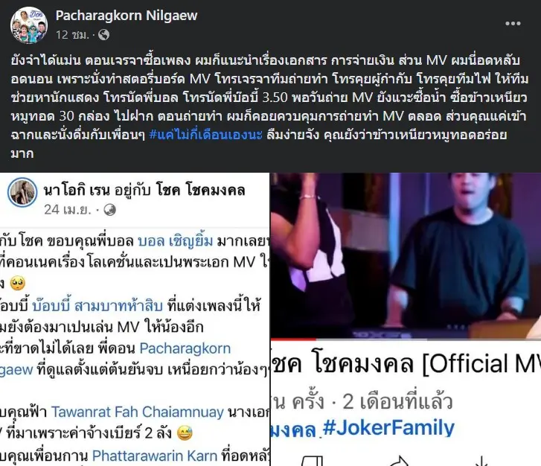The image size is (541, 466).
Task: Open hashtag #แค่ไม่กี่เดือนเองนะ
Action: [205, 135]
